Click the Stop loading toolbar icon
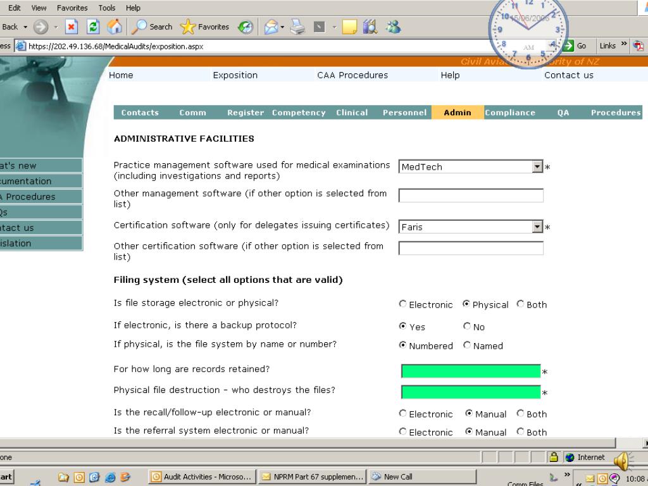Image resolution: width=648 pixels, height=486 pixels. [x=71, y=27]
